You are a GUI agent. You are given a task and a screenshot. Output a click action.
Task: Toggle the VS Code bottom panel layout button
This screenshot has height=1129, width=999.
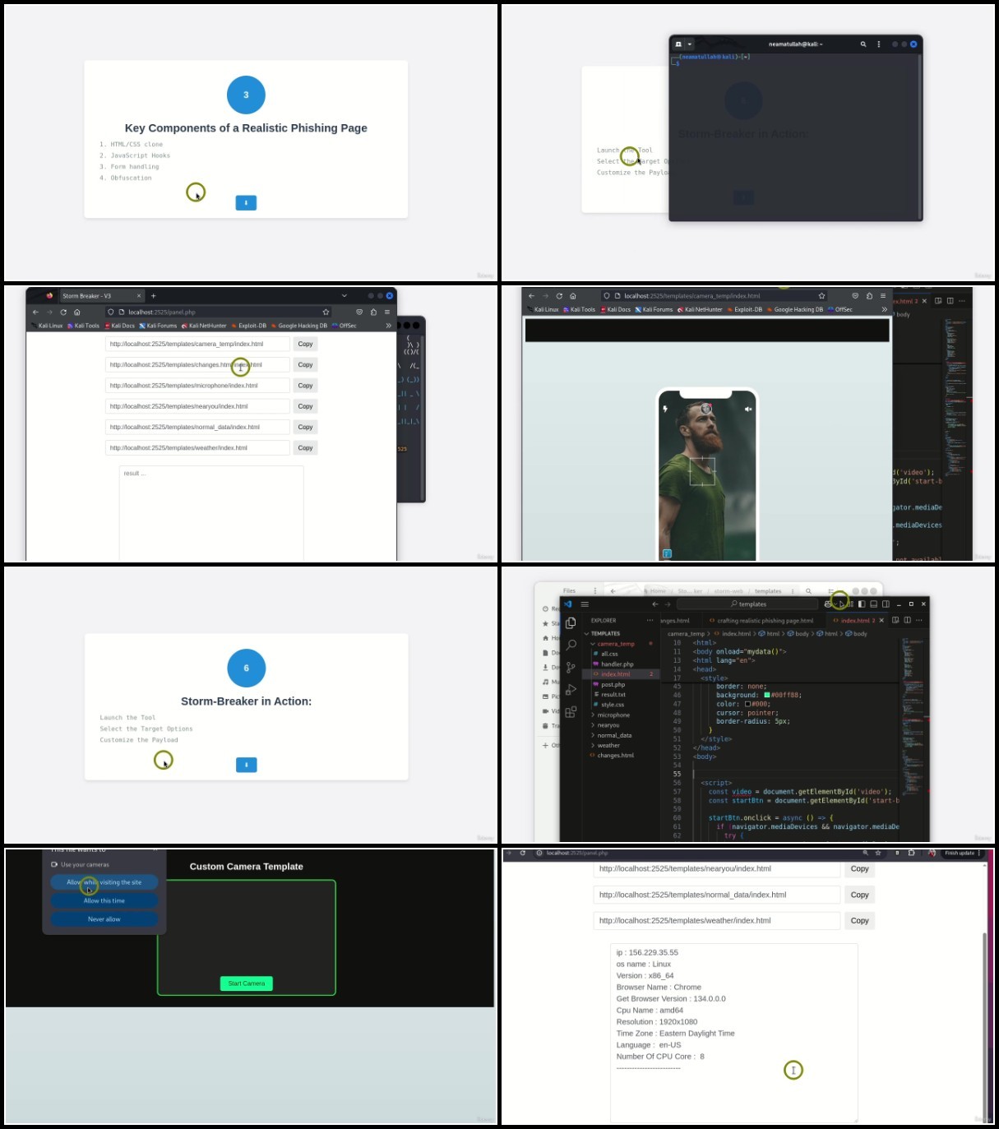[874, 604]
